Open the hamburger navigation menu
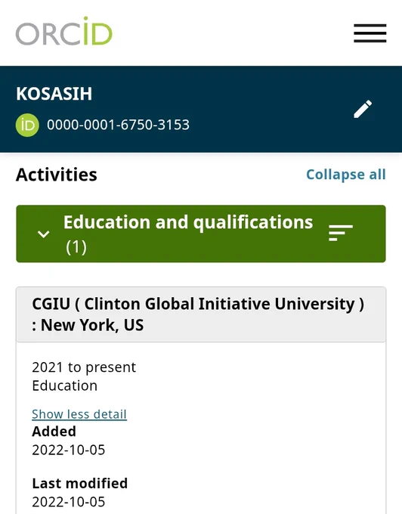The height and width of the screenshot is (514, 402). point(370,33)
